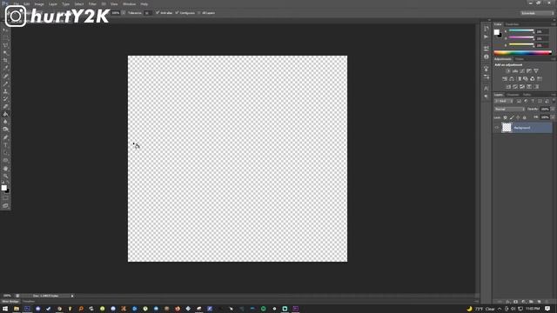Select the History Brush tool
Viewport: 557px width, 313px height.
click(5, 99)
